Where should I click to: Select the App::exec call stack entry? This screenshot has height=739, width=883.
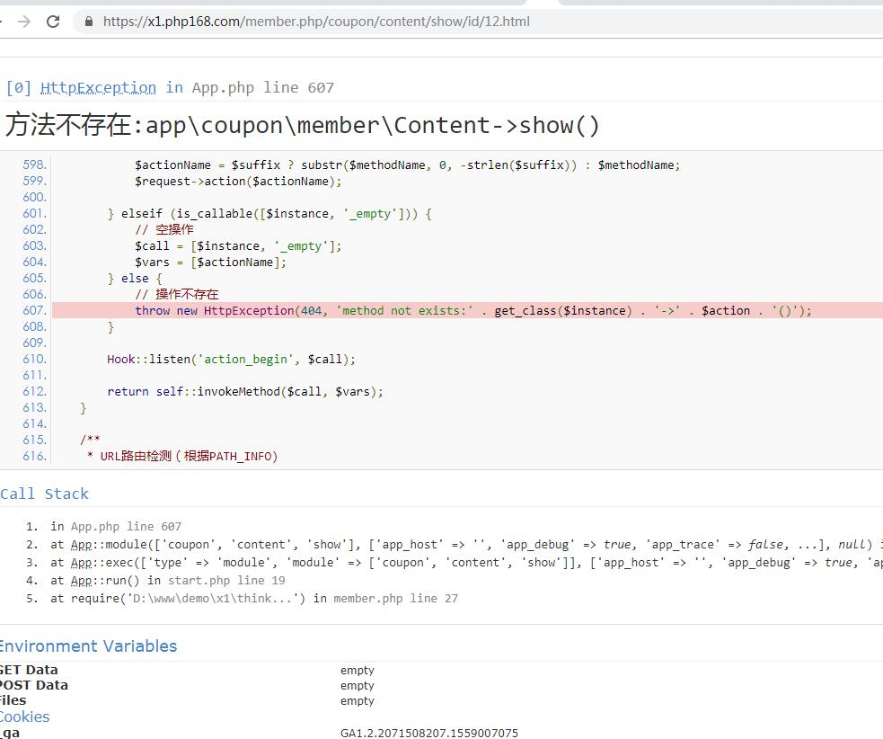click(449, 563)
